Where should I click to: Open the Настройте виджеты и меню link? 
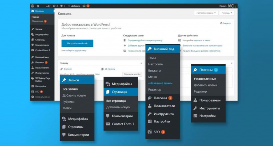pyautogui.click(x=196, y=40)
